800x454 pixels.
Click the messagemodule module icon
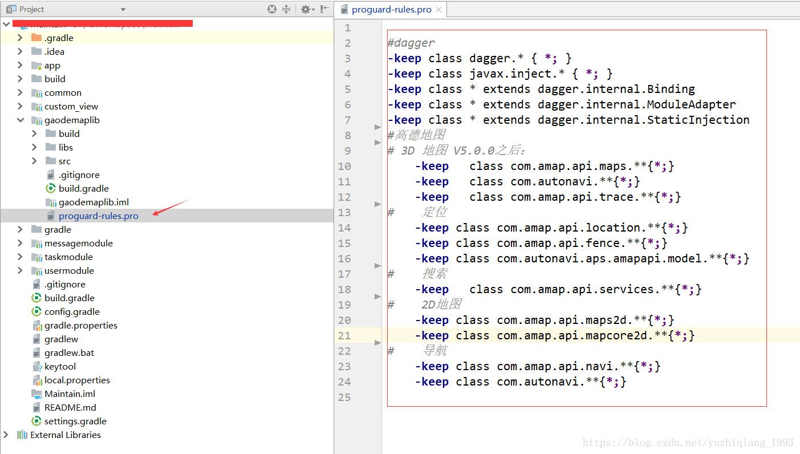[36, 243]
